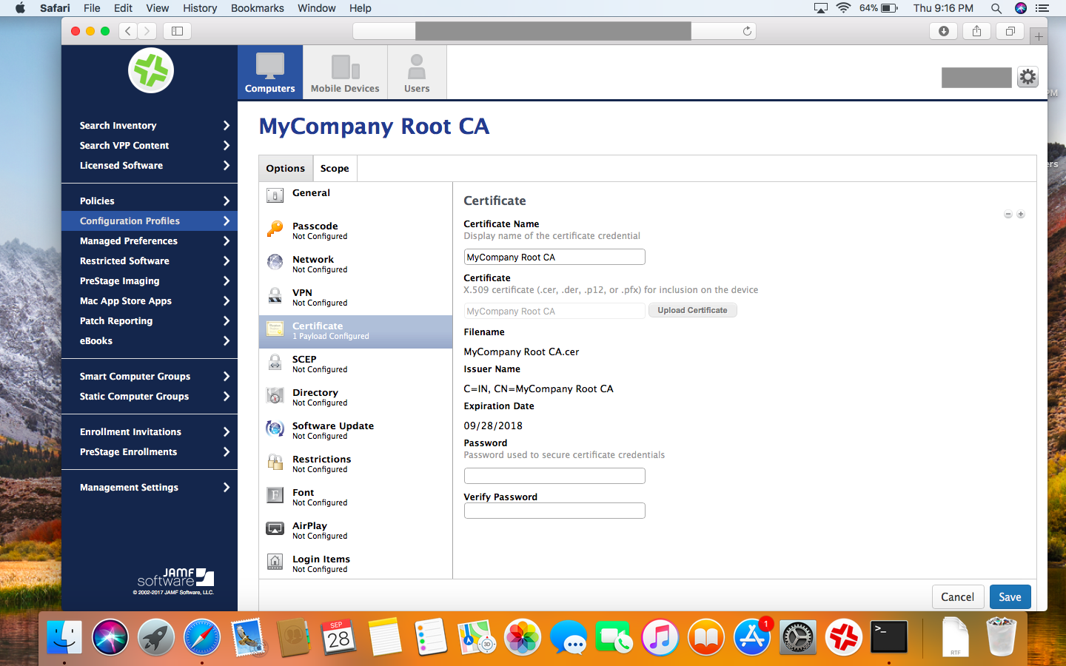The height and width of the screenshot is (666, 1066).
Task: Switch to the Scope tab
Action: pyautogui.click(x=335, y=169)
